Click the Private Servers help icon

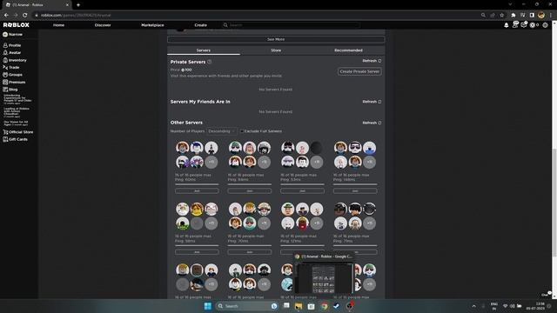pyautogui.click(x=209, y=62)
